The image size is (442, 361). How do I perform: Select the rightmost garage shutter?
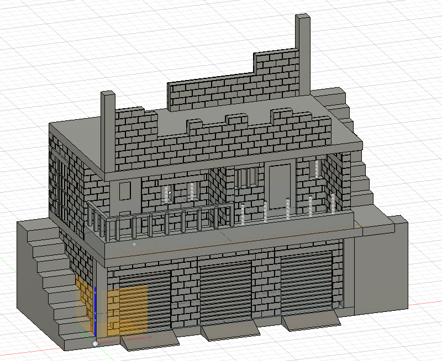(307, 283)
